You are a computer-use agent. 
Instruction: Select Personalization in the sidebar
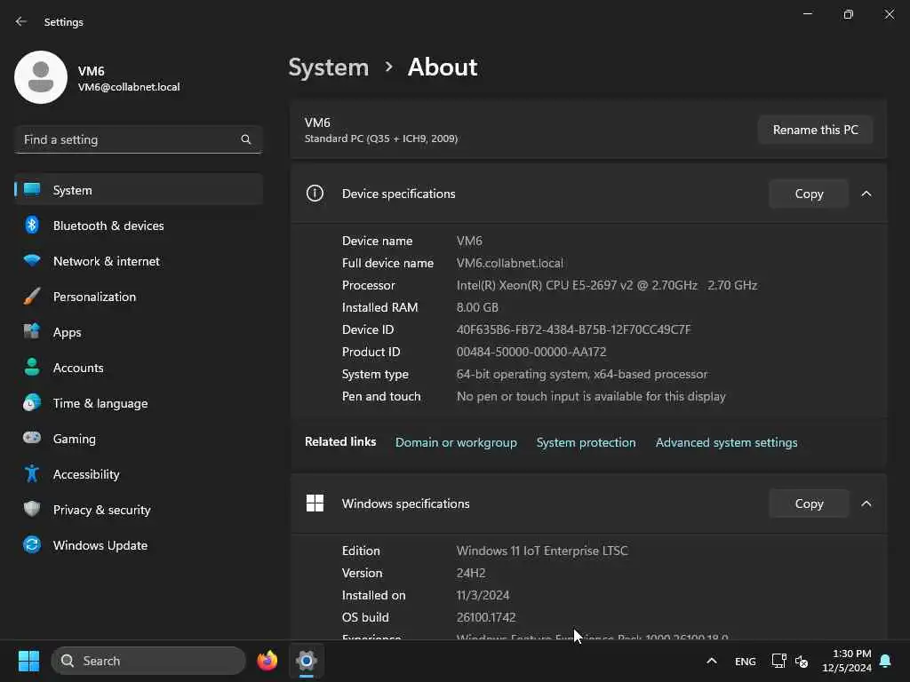pos(139,297)
